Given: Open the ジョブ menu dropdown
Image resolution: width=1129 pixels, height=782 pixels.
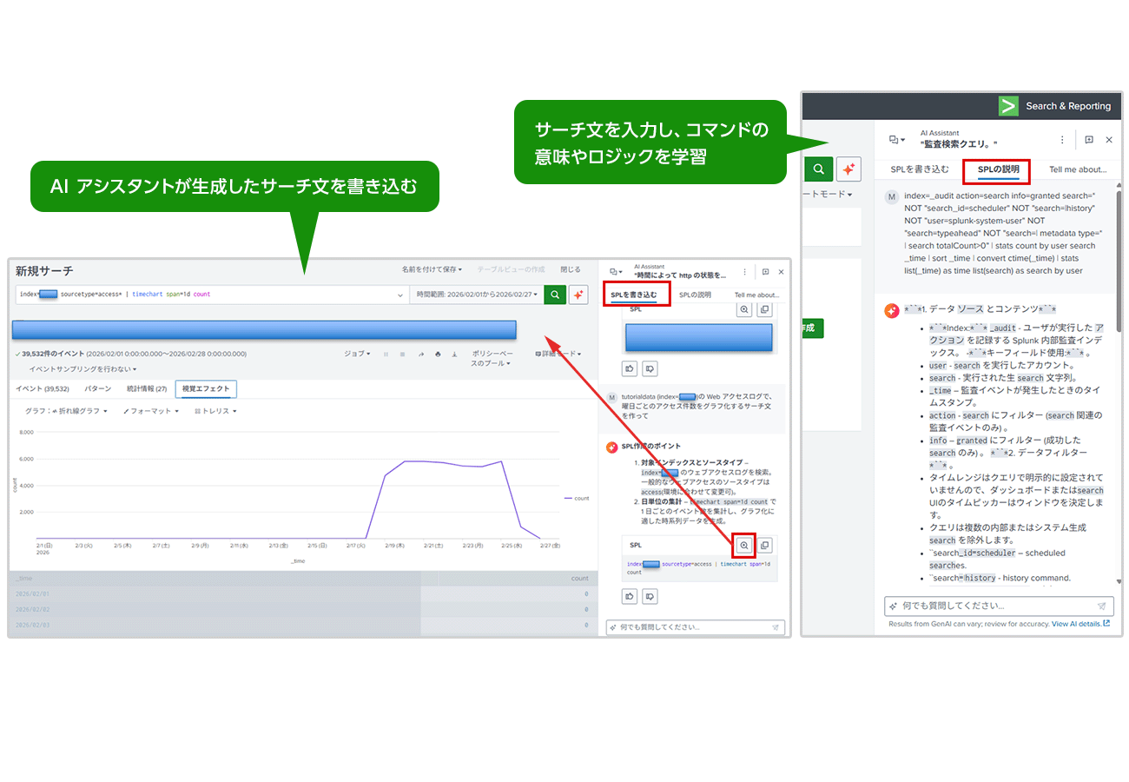Looking at the screenshot, I should [x=357, y=354].
